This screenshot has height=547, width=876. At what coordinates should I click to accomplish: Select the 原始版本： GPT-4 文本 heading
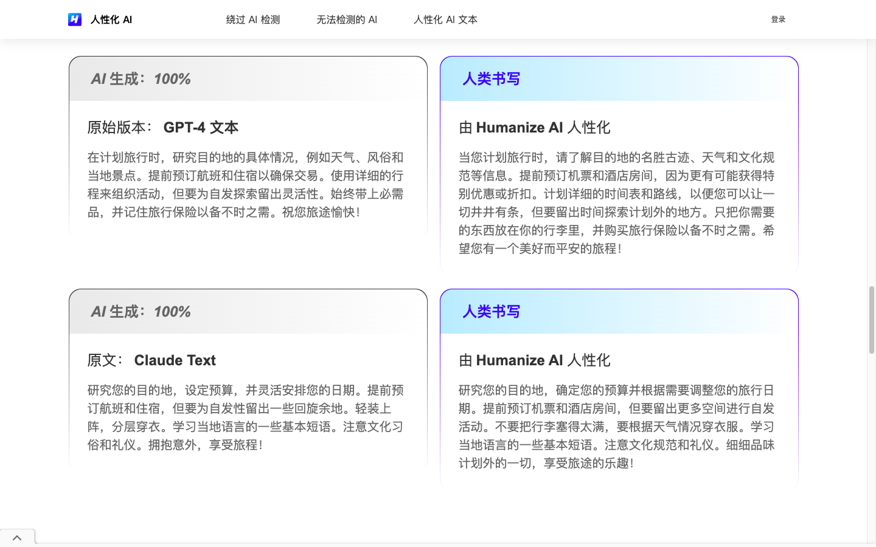point(162,128)
